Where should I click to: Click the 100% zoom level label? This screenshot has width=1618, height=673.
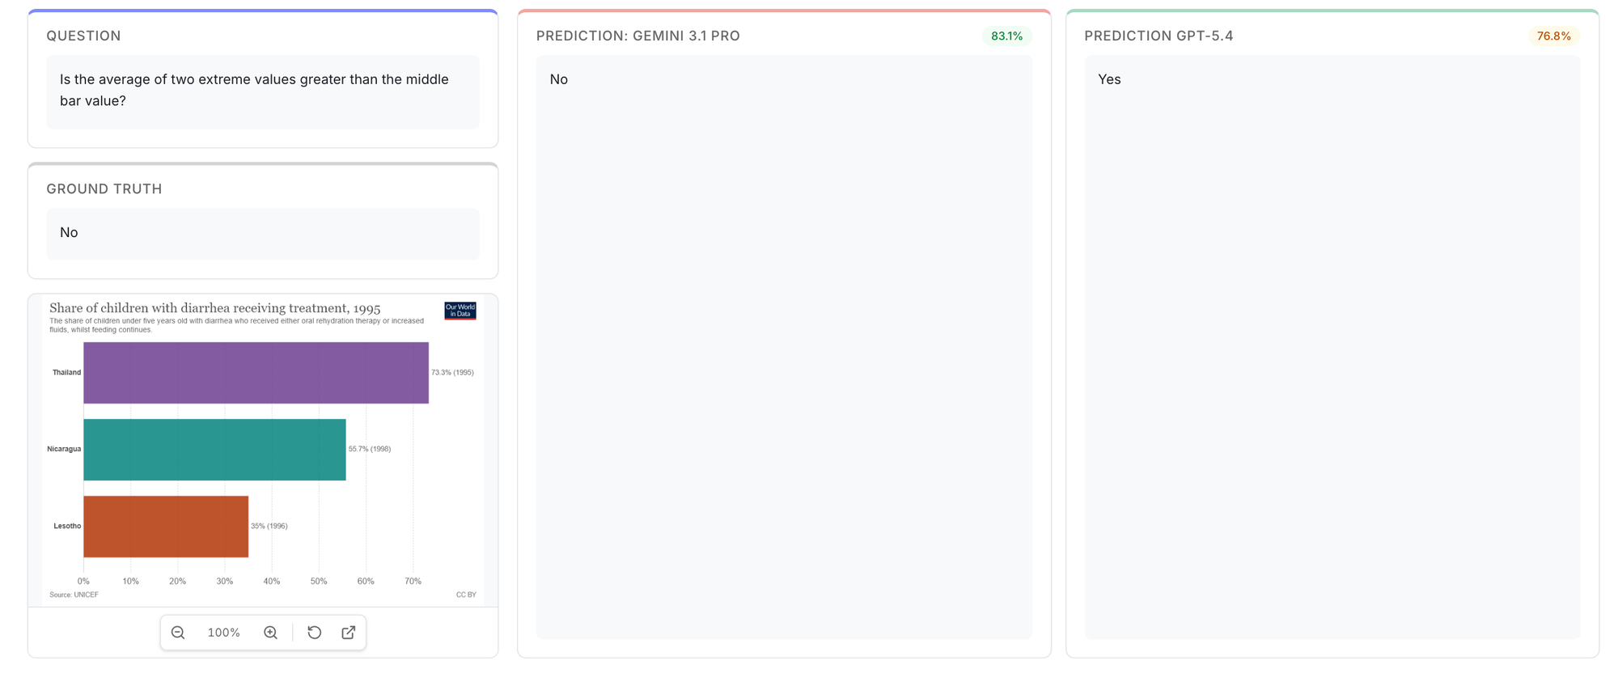coord(224,633)
